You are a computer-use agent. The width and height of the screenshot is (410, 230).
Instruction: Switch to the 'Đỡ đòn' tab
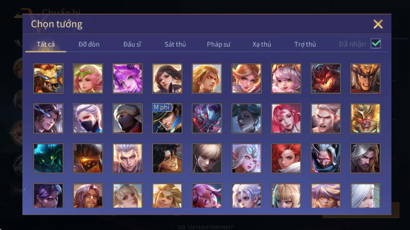pos(89,44)
